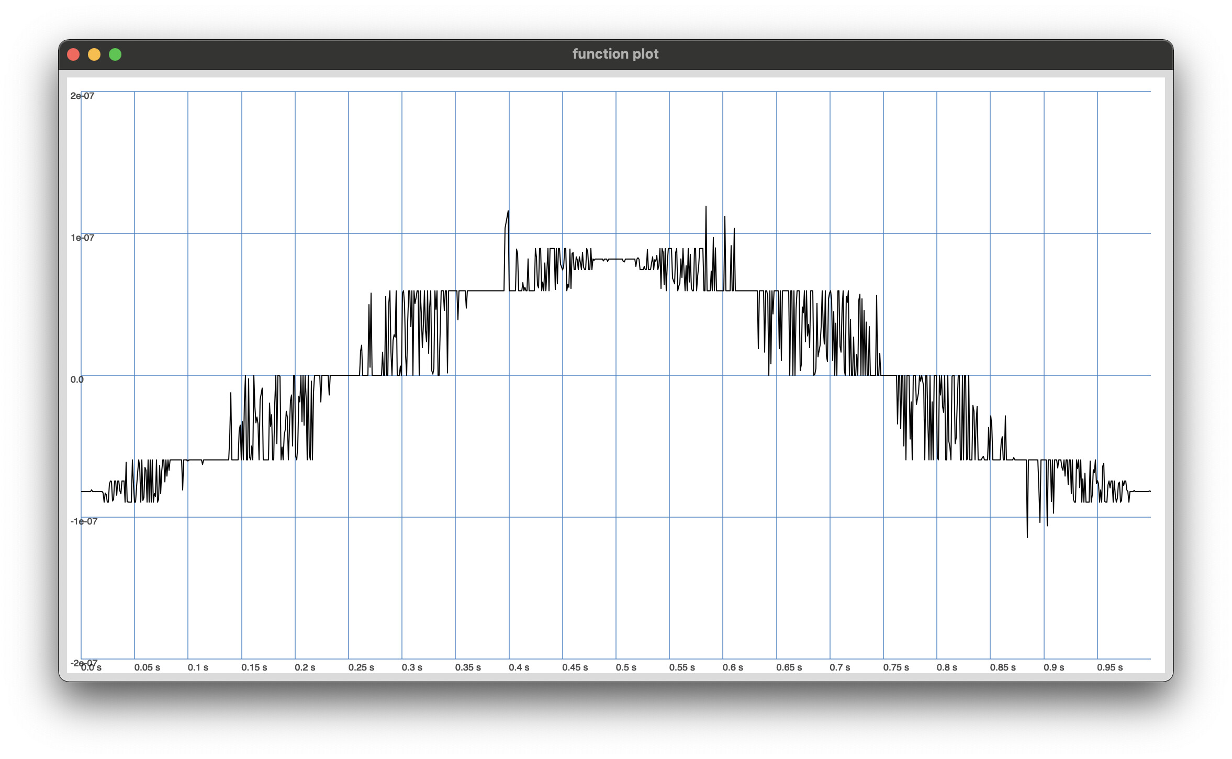Click the 0.95 s x-axis label
This screenshot has height=759, width=1232.
coord(1110,667)
